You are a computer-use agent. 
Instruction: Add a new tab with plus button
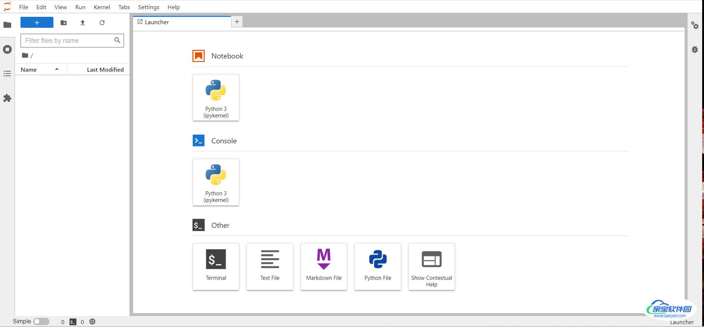coord(237,22)
